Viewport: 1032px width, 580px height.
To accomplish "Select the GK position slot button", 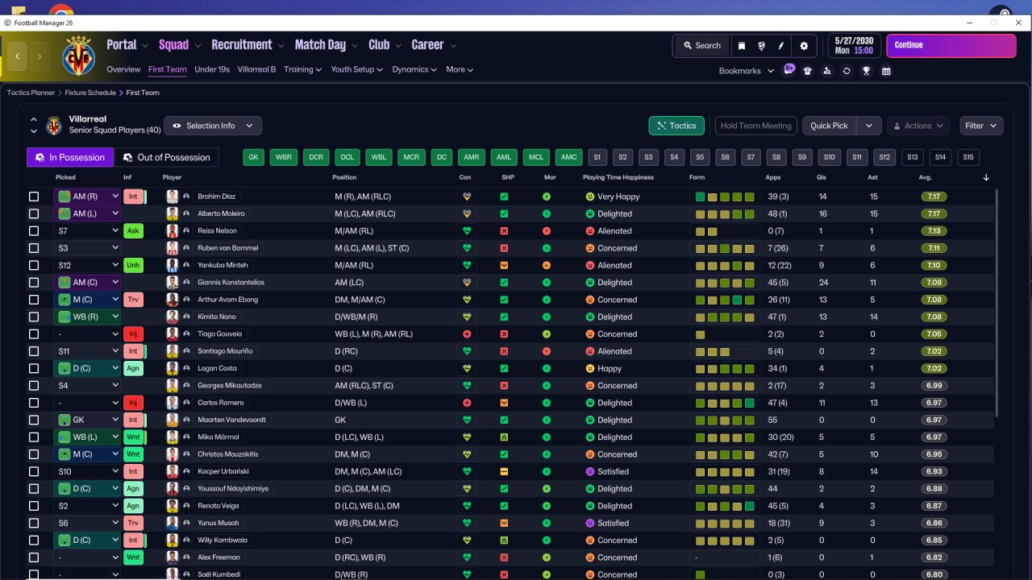I will [254, 157].
